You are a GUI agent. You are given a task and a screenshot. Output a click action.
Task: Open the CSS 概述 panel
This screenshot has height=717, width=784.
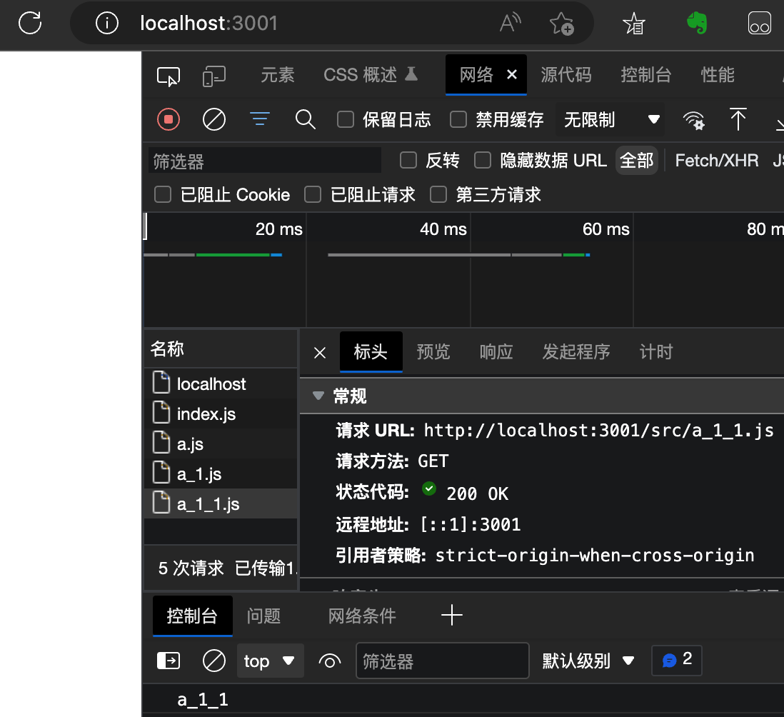tap(370, 75)
